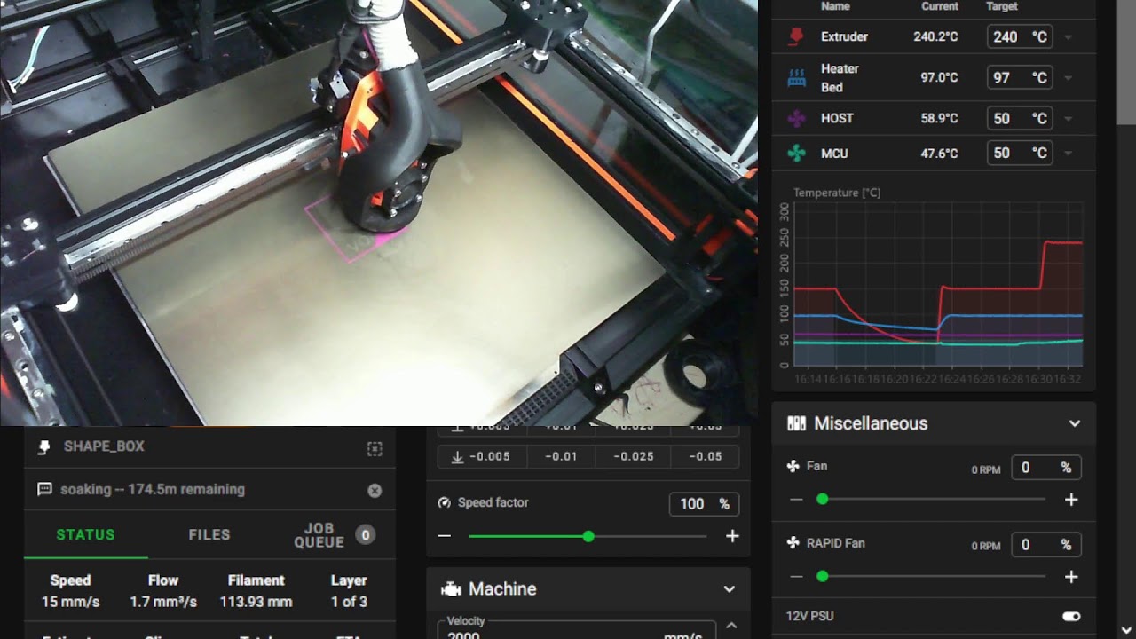Click the Speed factor slider handle

[588, 536]
